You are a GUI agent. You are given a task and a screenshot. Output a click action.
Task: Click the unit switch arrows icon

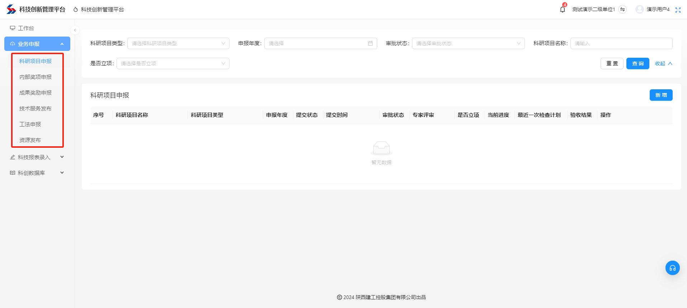click(x=622, y=9)
